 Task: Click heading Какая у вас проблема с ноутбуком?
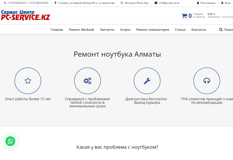tap(117, 147)
